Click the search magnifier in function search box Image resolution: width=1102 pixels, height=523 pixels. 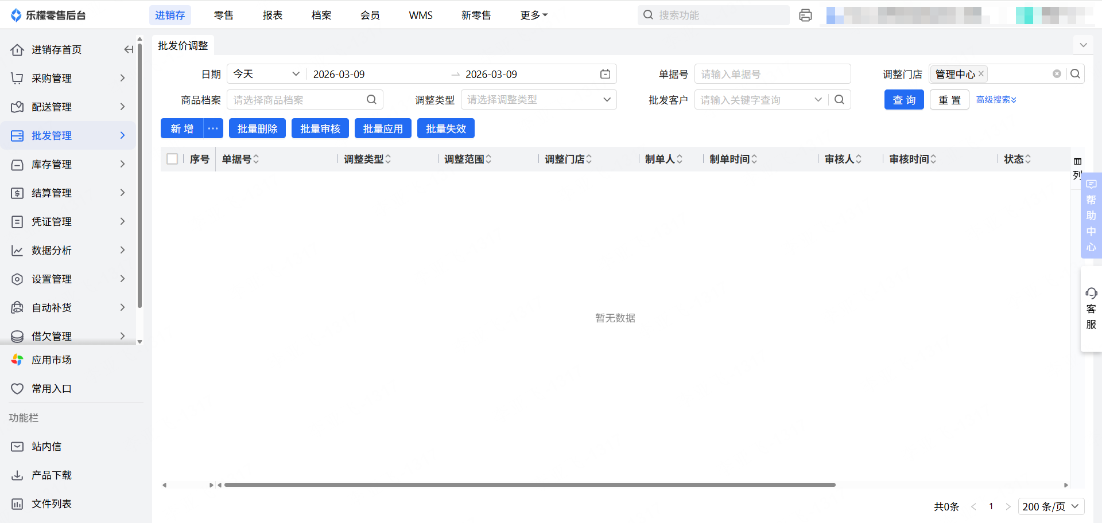coord(648,15)
